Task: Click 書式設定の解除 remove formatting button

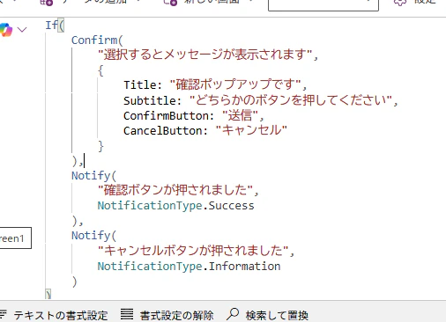Action: 167,315
